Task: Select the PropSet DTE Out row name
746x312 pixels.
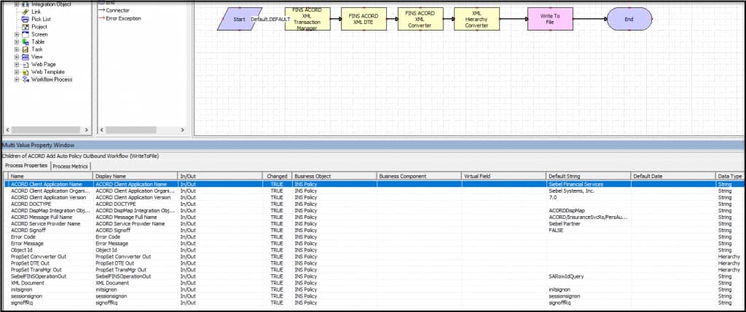Action: pos(29,263)
